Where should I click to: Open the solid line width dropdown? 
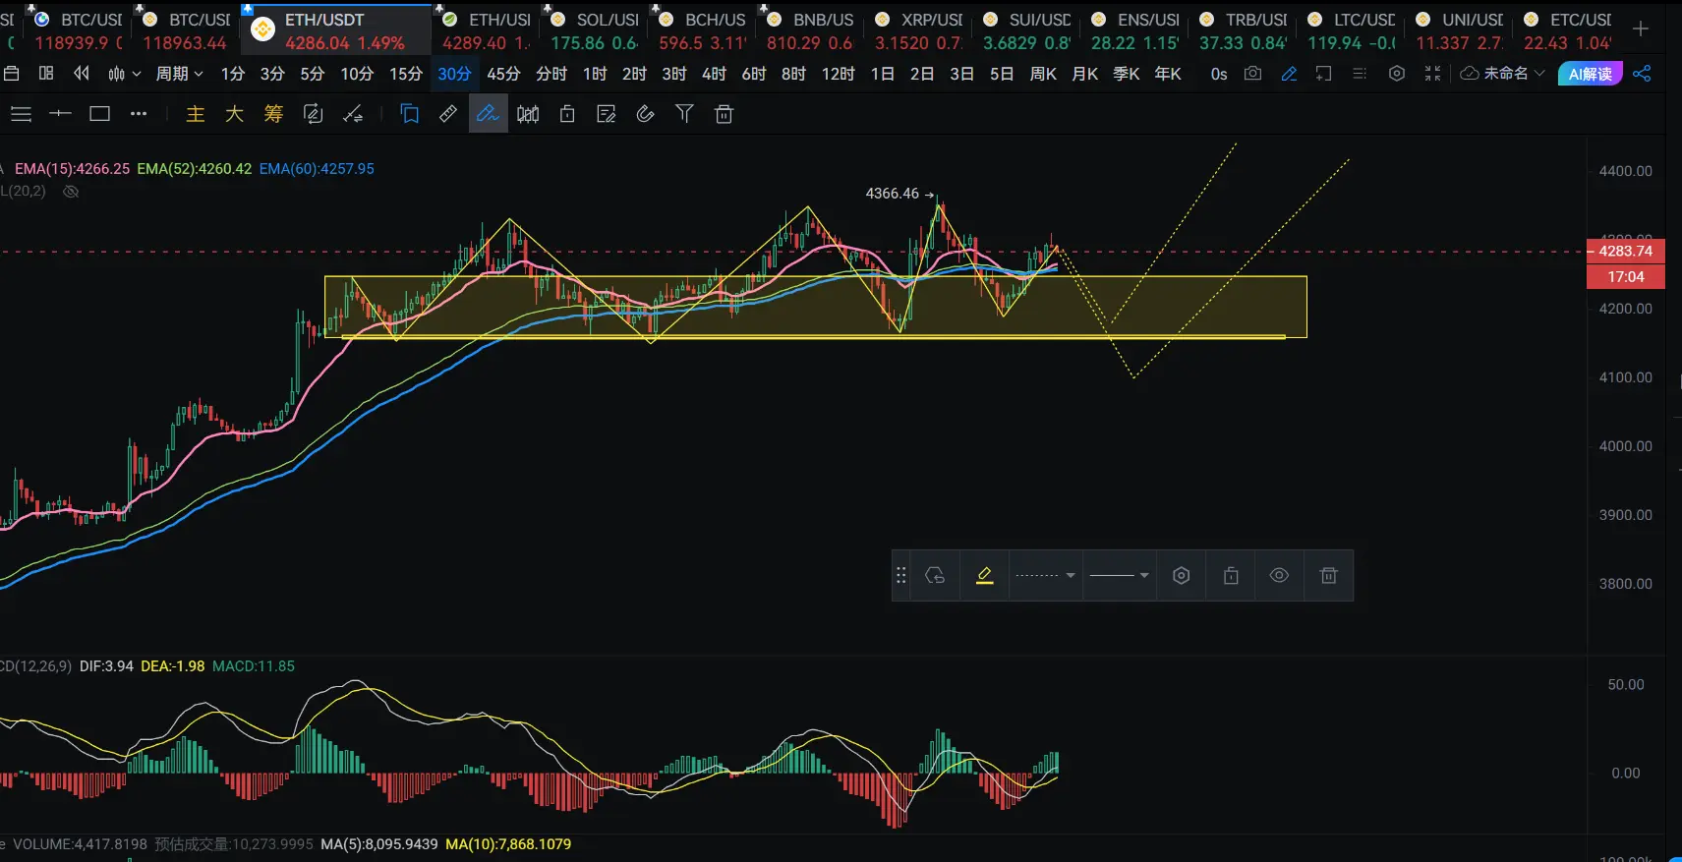[1120, 576]
